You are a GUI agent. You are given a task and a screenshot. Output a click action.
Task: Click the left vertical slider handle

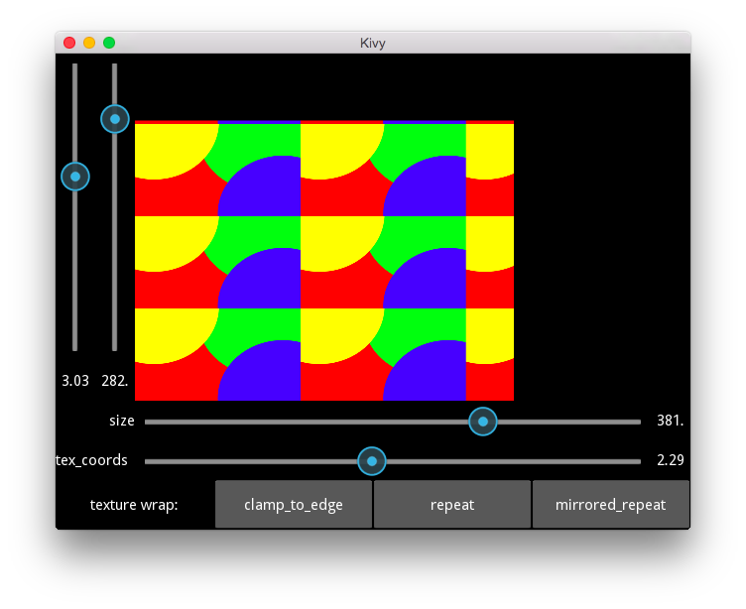click(75, 177)
